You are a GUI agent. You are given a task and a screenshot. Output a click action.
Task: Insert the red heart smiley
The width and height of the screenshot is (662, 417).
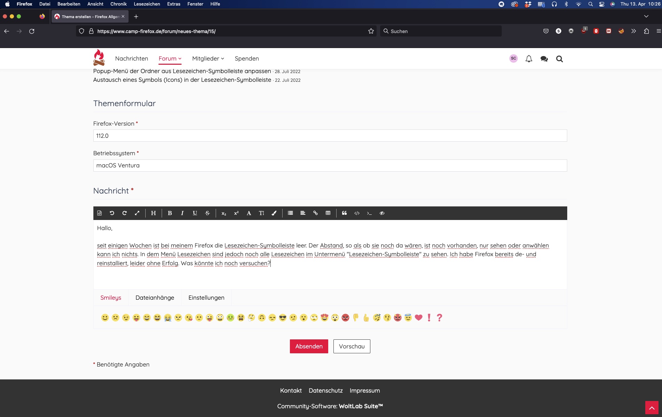point(418,317)
